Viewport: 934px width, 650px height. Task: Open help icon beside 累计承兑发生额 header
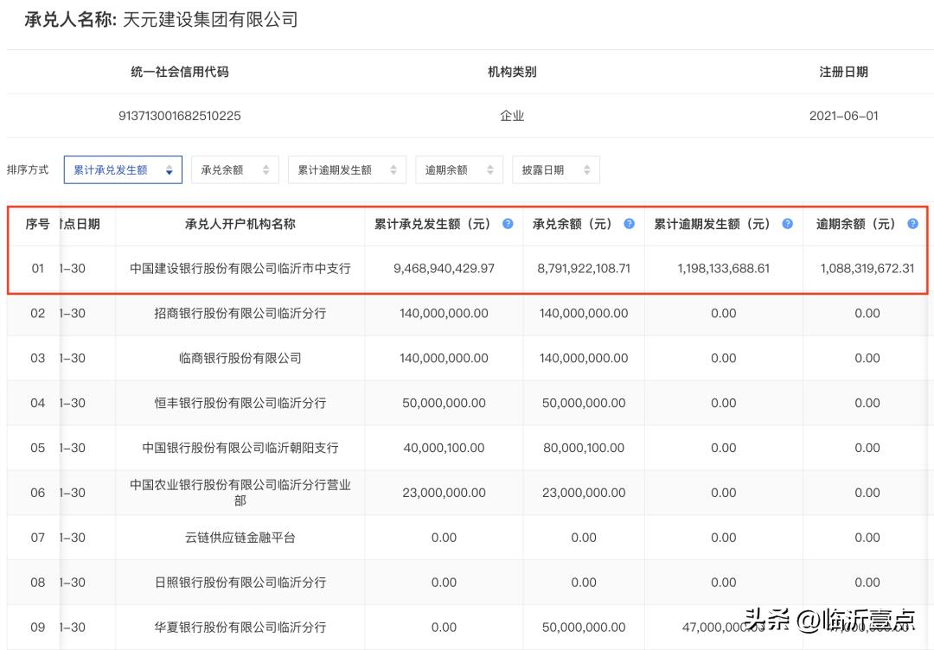pyautogui.click(x=508, y=224)
